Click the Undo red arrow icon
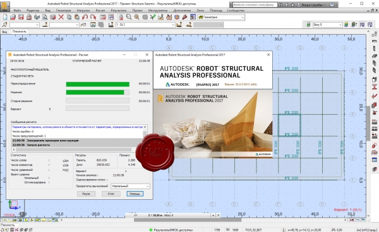The image size is (379, 232). click(x=85, y=17)
